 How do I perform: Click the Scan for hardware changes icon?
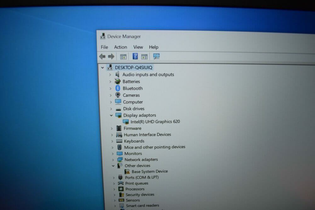tap(156, 56)
